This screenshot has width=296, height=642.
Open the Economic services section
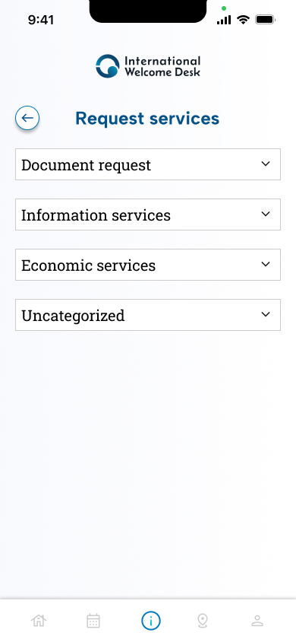coord(148,265)
